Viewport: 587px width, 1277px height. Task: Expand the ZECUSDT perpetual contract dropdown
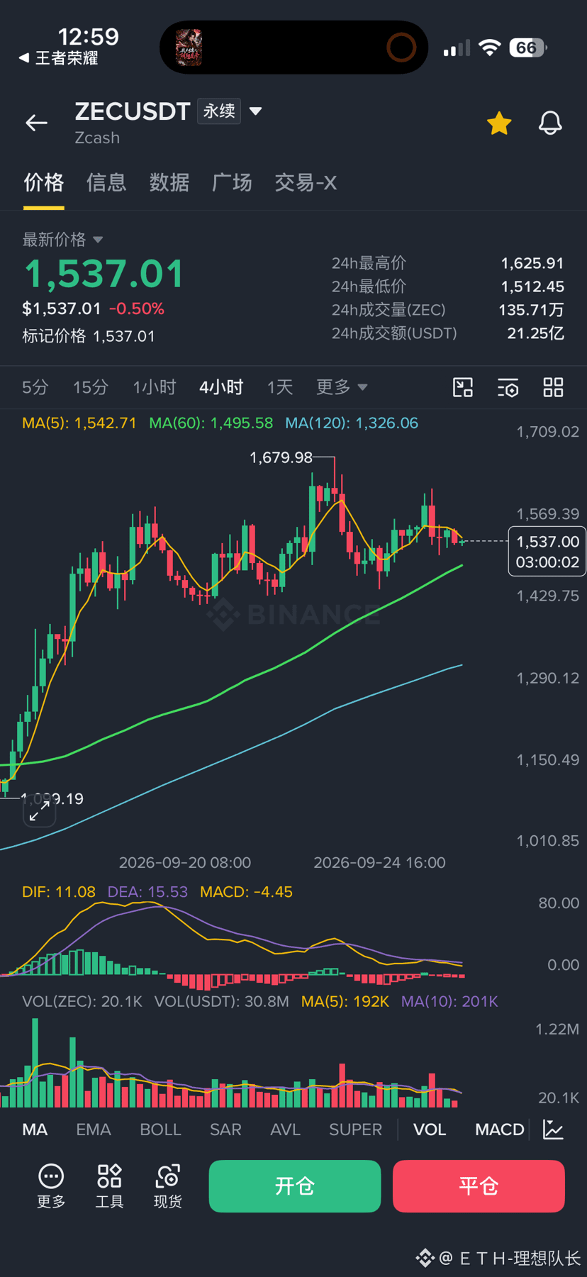point(256,111)
